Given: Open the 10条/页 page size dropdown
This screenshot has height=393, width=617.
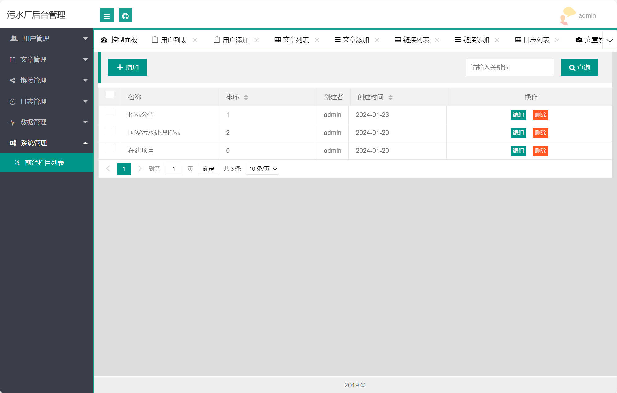Looking at the screenshot, I should [262, 169].
